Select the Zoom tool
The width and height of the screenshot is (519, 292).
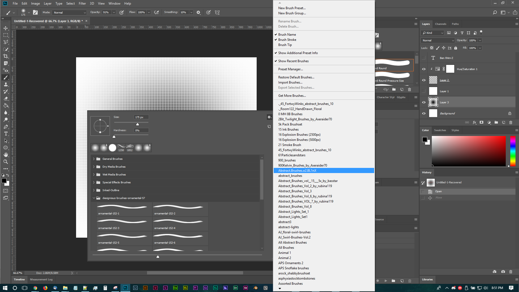(x=5, y=162)
